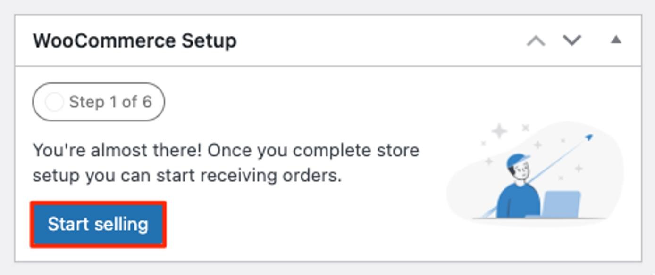This screenshot has width=655, height=275.
Task: Click the gray page background below the widget
Action: pyautogui.click(x=327, y=269)
